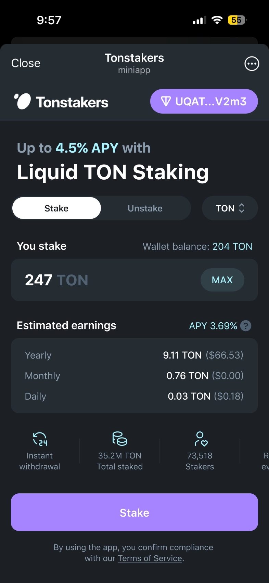Open the TON currency selector dropdown

click(x=230, y=208)
